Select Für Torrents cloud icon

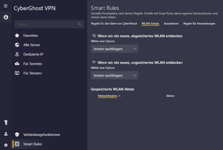(17, 64)
